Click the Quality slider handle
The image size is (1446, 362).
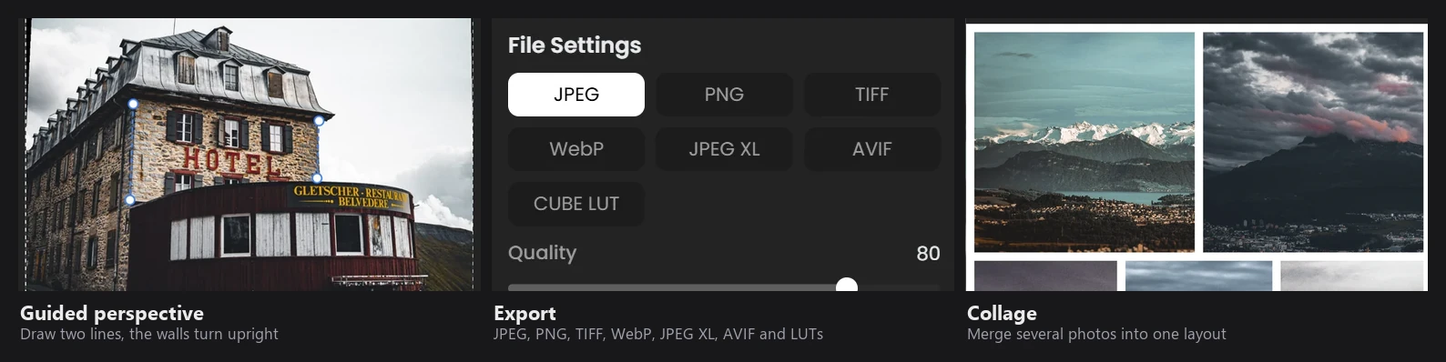click(847, 286)
